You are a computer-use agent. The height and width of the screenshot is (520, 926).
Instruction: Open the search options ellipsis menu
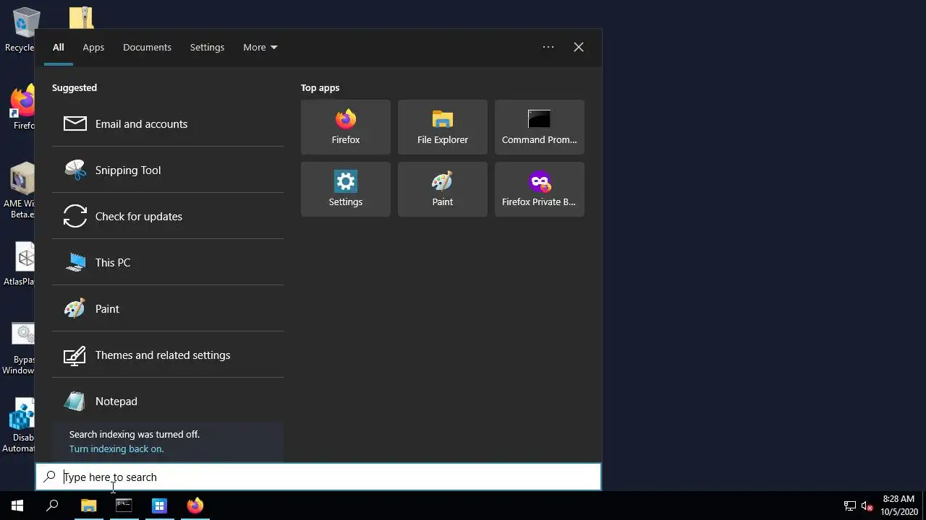click(x=548, y=47)
